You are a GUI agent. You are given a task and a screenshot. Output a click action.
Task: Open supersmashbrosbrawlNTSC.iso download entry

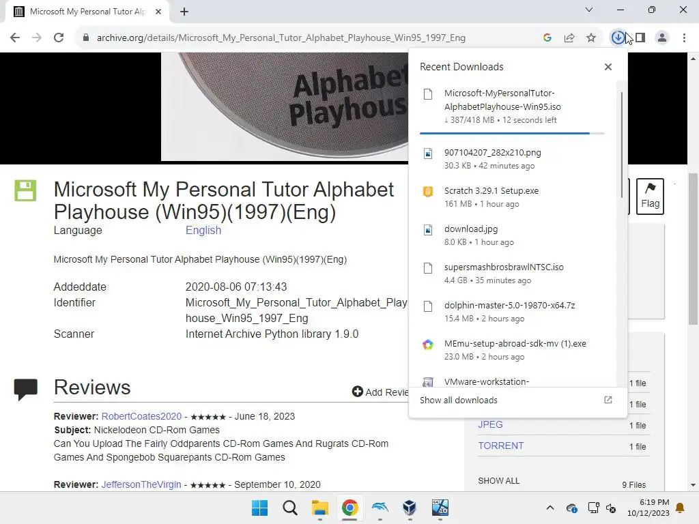[512, 274]
